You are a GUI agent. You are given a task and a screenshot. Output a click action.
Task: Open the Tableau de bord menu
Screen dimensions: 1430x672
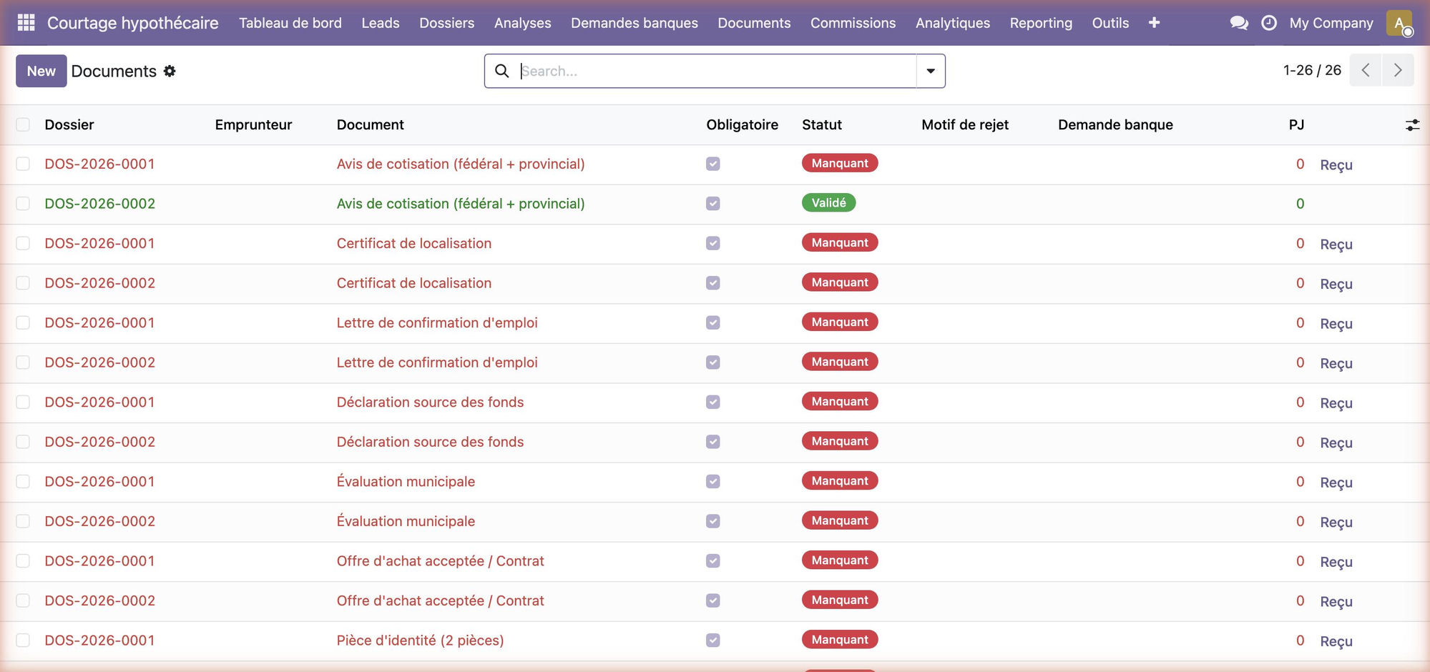click(290, 23)
